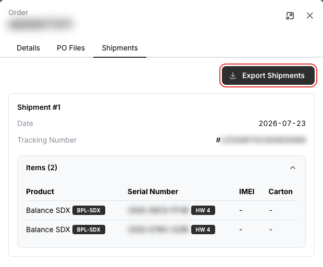Viewport: 323px width, 267px height.
Task: Click the HW 4 badge in first row
Action: 203,210
